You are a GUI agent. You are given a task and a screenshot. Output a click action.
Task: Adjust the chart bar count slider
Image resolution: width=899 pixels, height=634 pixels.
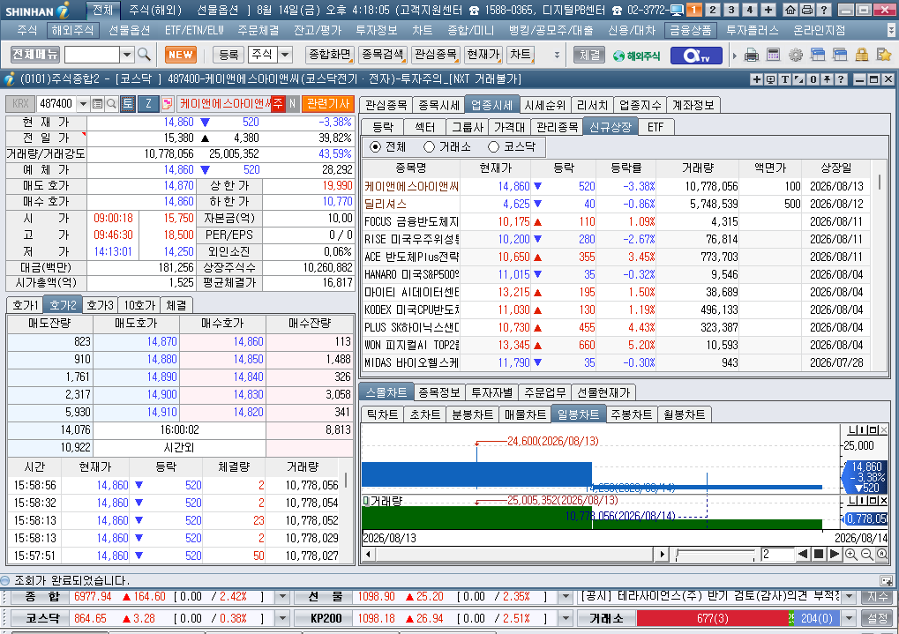pos(715,555)
